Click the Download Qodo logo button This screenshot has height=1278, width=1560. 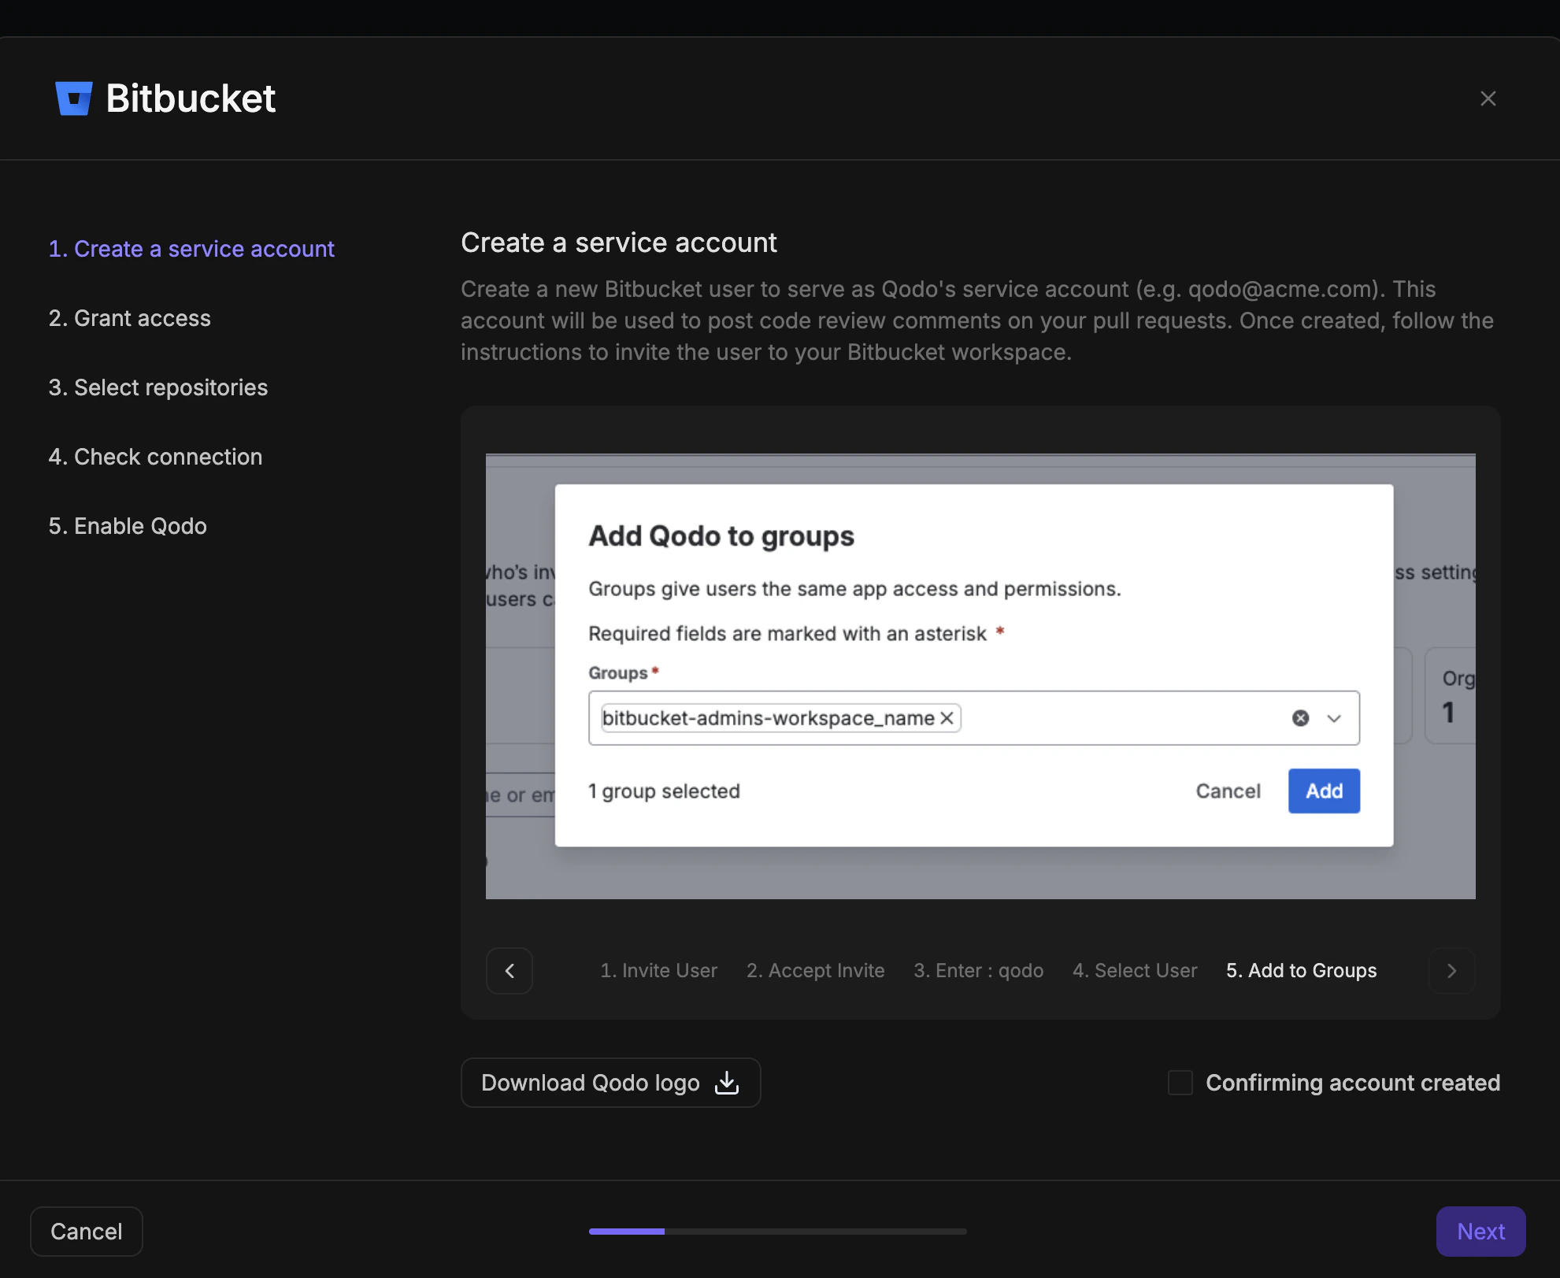click(x=610, y=1082)
